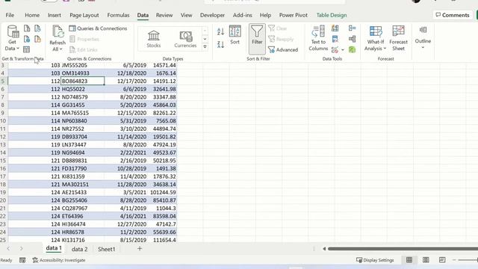Click the horizontal scrollbar thumb
This screenshot has height=269, width=478.
pos(403,249)
